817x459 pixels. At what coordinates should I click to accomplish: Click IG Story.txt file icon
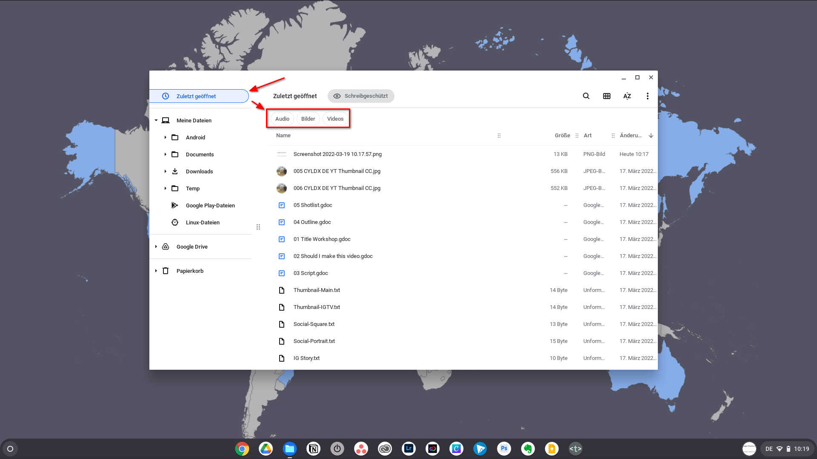click(x=281, y=358)
